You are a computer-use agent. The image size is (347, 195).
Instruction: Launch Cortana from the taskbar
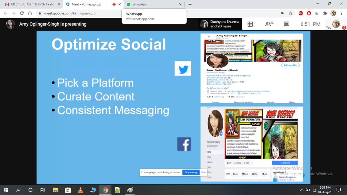30,190
